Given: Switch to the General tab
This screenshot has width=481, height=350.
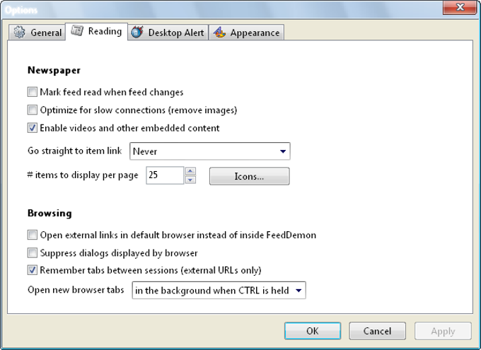Looking at the screenshot, I should (x=37, y=33).
